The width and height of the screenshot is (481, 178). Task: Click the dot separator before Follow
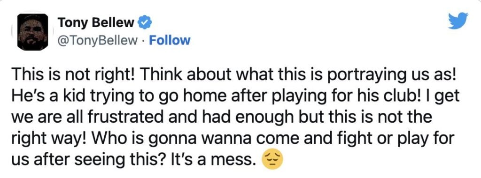click(143, 41)
